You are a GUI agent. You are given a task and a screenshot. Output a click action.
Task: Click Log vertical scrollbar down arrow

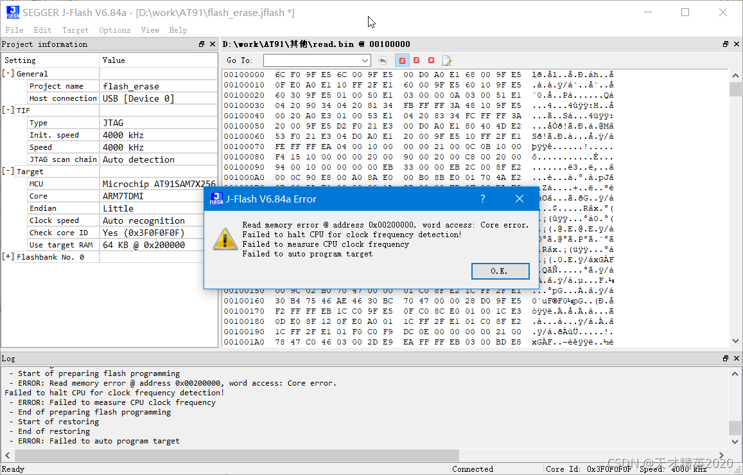[x=735, y=442]
